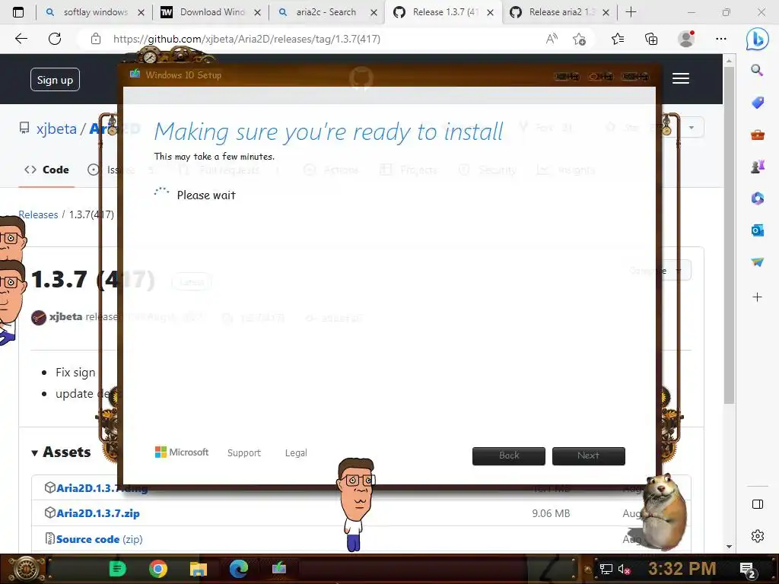This screenshot has width=779, height=584.
Task: Open the Favorites list icon
Action: (618, 39)
